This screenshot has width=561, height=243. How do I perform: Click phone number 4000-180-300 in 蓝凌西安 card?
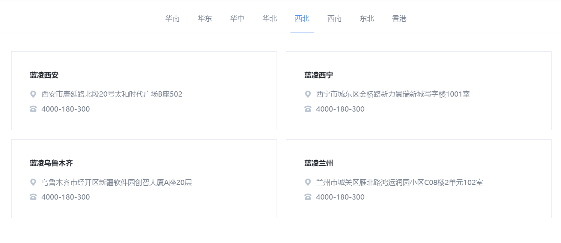(66, 109)
